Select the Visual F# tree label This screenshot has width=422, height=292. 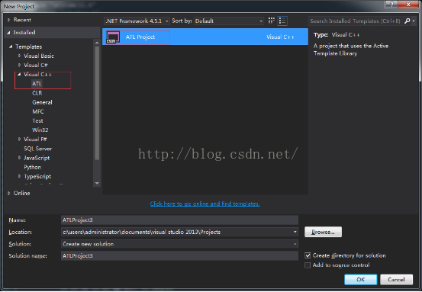click(x=35, y=139)
